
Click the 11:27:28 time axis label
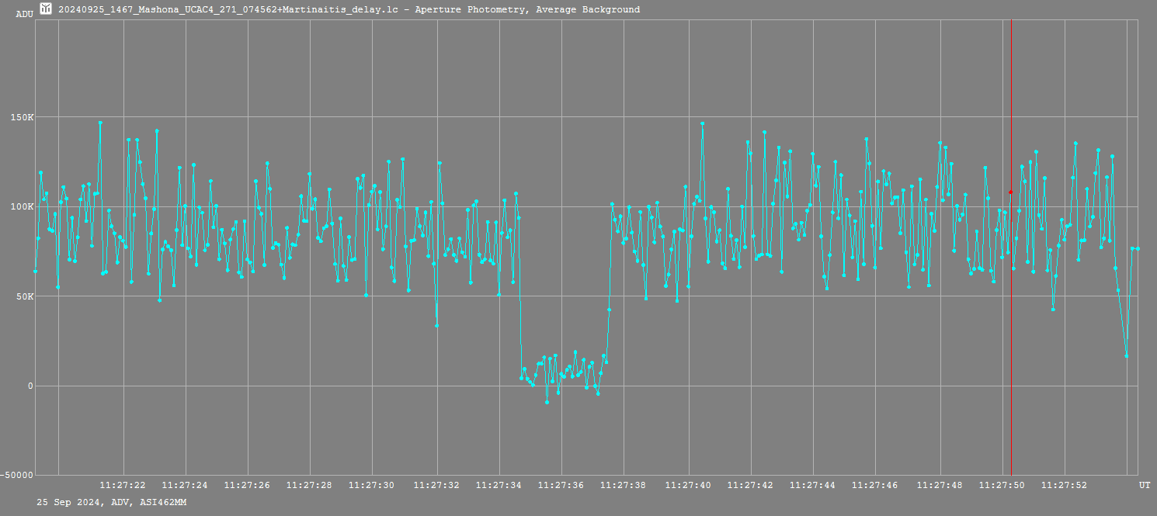coord(309,485)
